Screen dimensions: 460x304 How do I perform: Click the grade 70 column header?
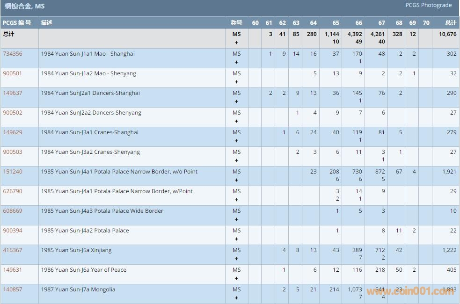coord(426,23)
